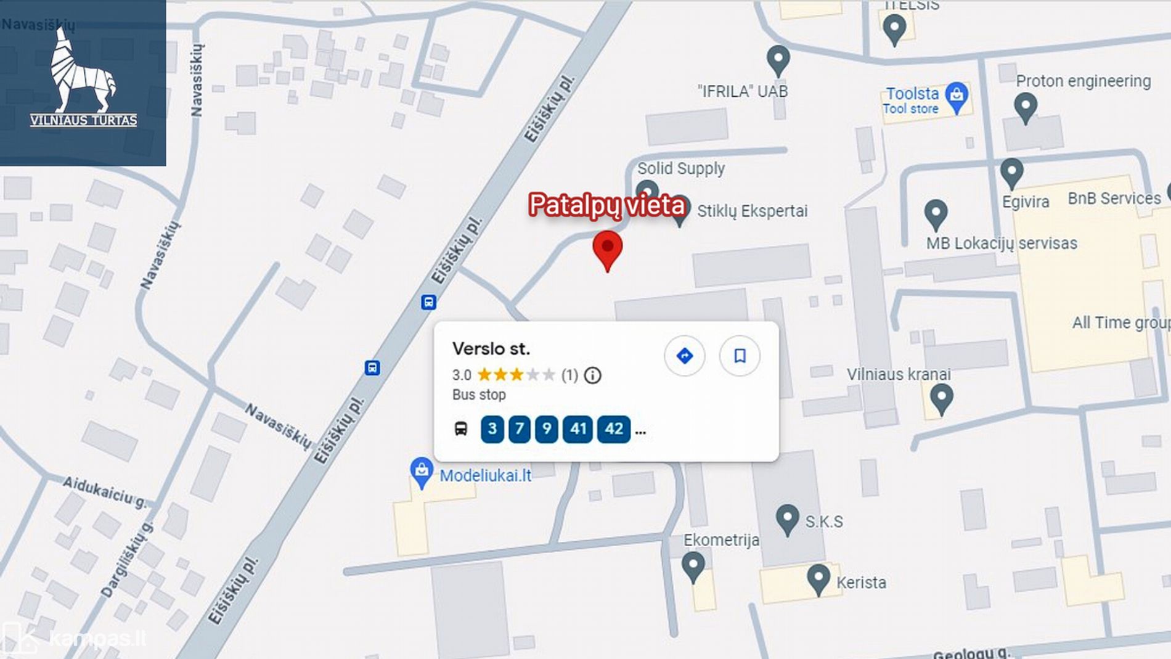The width and height of the screenshot is (1171, 659).
Task: Select bus route 3 badge
Action: coord(492,429)
